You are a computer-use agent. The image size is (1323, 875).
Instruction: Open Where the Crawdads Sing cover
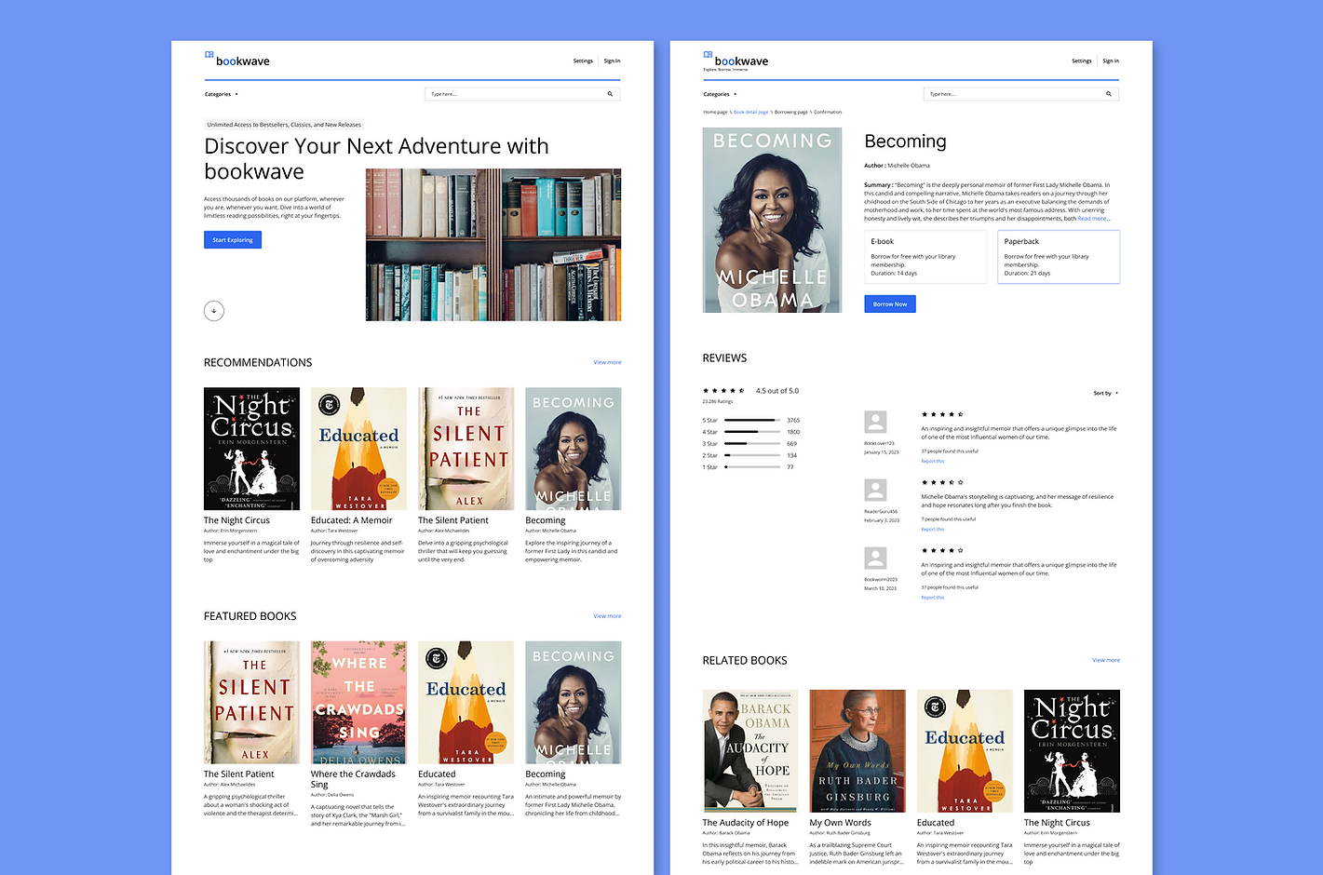click(358, 702)
